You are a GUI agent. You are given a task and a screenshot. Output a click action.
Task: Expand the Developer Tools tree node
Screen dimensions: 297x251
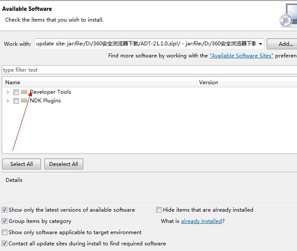pyautogui.click(x=8, y=92)
